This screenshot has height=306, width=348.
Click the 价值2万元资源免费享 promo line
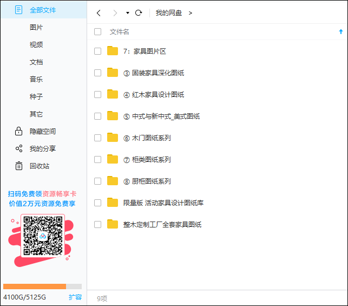pos(42,204)
